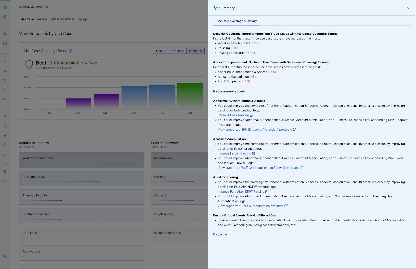Select the code brackets icon in the sidebar

click(x=5, y=89)
